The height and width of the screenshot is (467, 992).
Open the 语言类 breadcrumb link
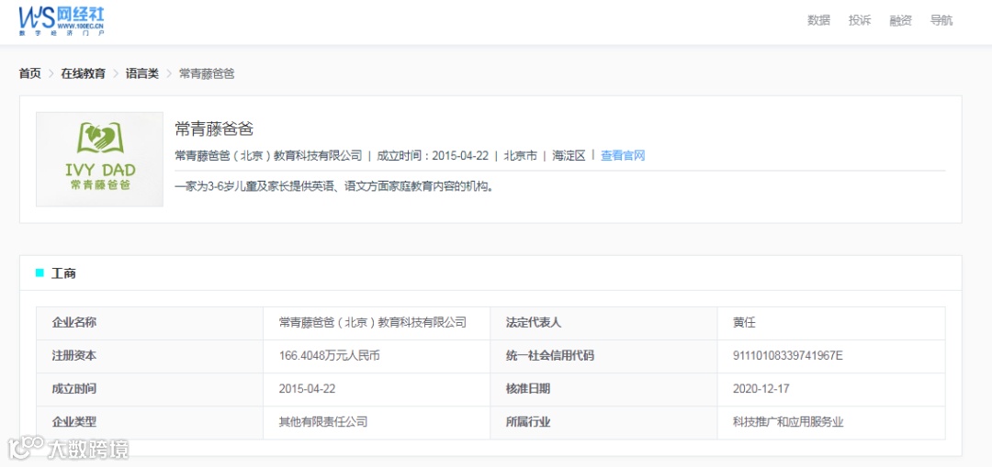click(141, 73)
